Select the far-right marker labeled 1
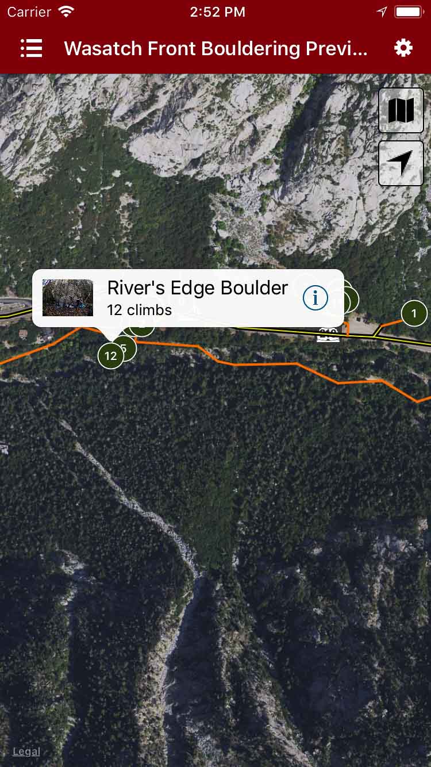431x767 pixels. pos(414,313)
